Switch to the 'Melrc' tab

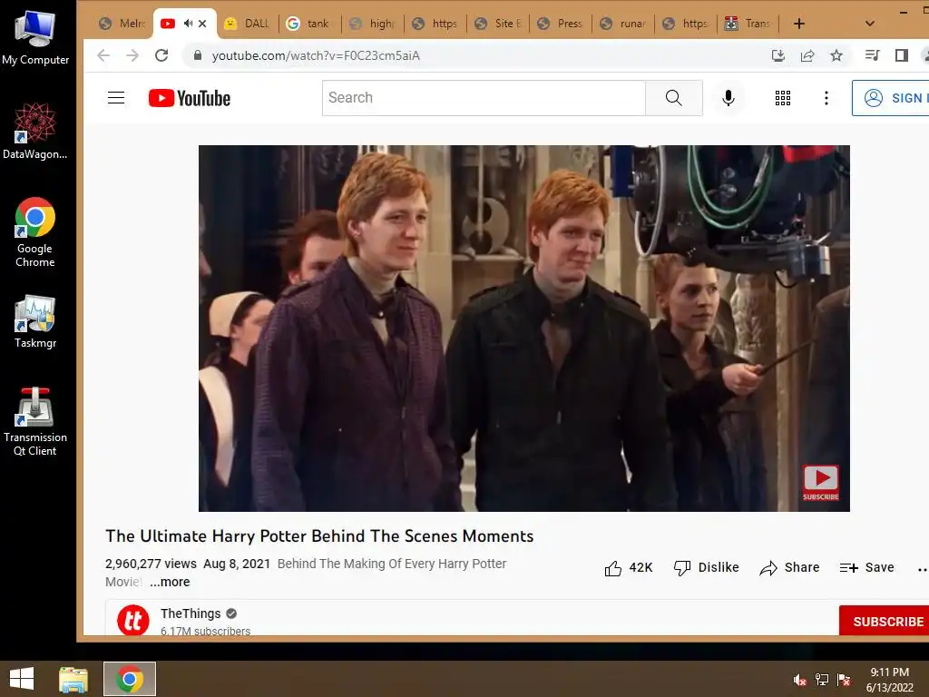coord(122,24)
